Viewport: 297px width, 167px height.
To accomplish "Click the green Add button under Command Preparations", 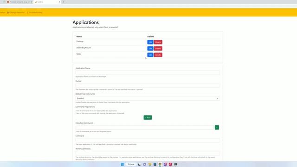I will click(x=148, y=117).
